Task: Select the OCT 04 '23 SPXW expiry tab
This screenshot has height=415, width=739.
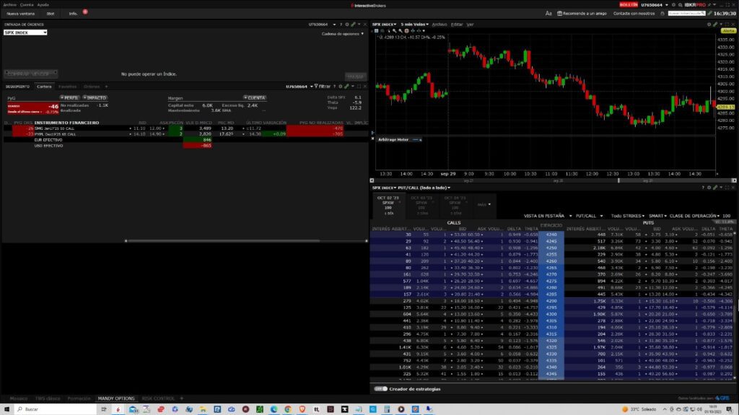Action: click(455, 205)
